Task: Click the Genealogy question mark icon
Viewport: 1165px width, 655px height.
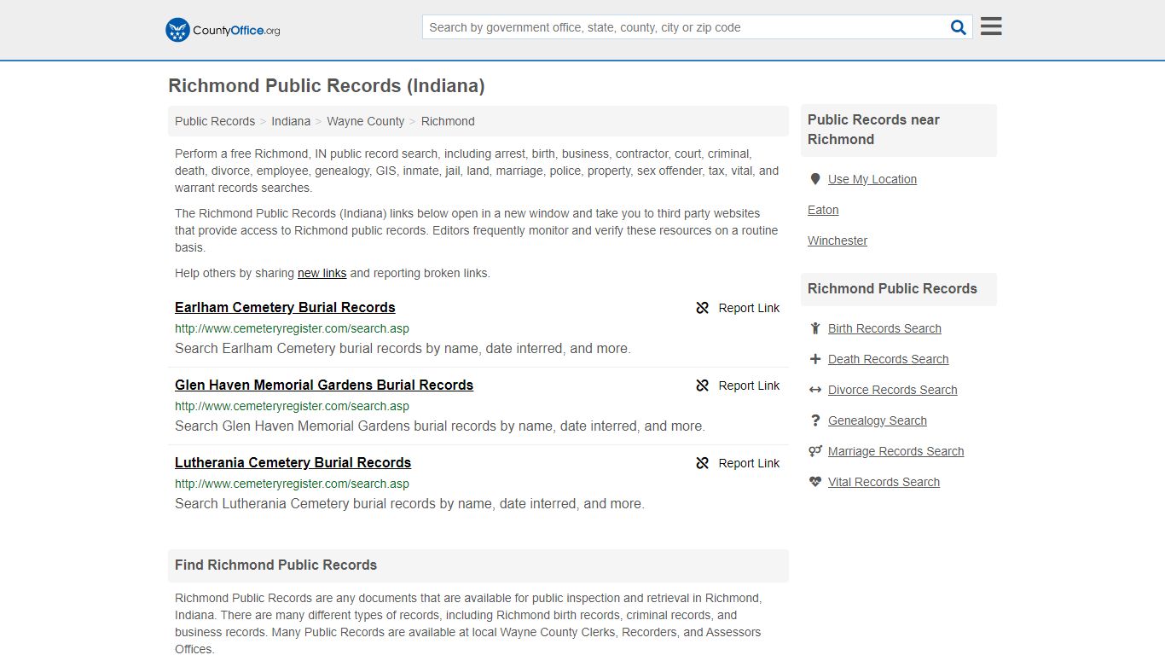Action: pyautogui.click(x=815, y=420)
